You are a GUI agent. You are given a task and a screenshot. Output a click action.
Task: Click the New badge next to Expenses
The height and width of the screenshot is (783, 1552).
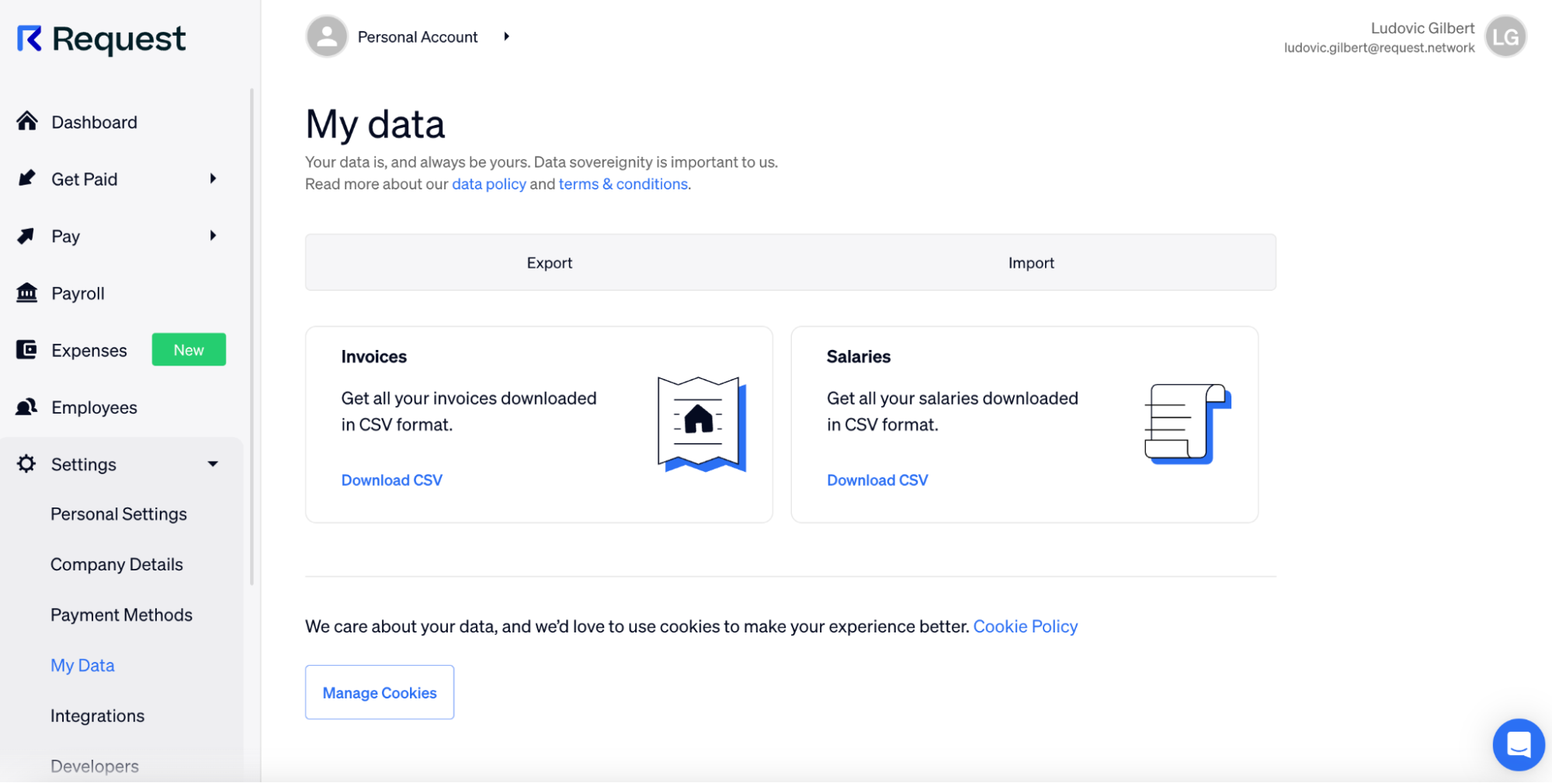pos(189,350)
